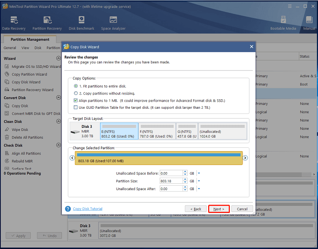
Task: Select 'Copy partitions without resizing' option
Action: coord(76,93)
